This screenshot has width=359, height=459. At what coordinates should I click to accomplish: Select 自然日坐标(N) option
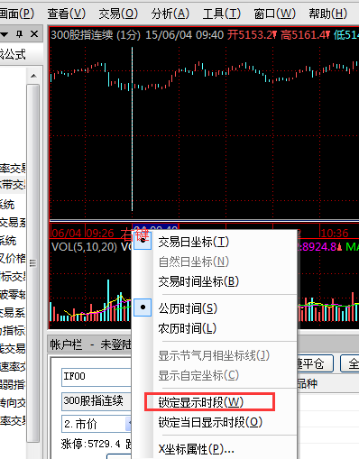click(x=194, y=262)
